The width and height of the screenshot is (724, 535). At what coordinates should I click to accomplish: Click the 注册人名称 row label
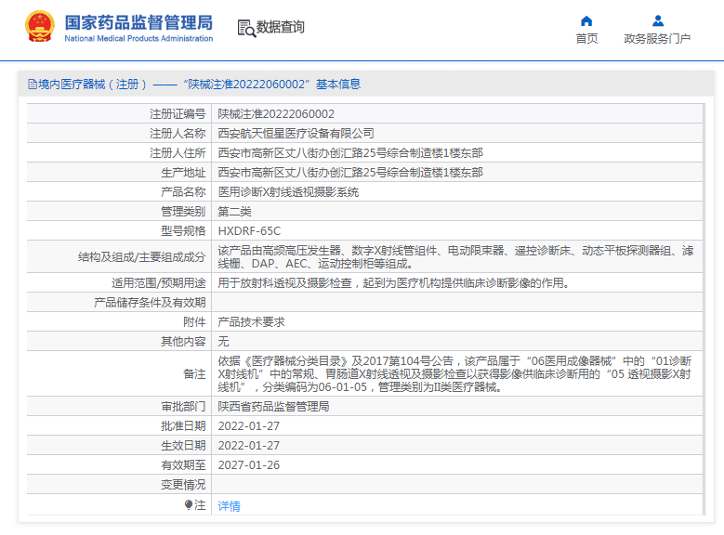178,134
